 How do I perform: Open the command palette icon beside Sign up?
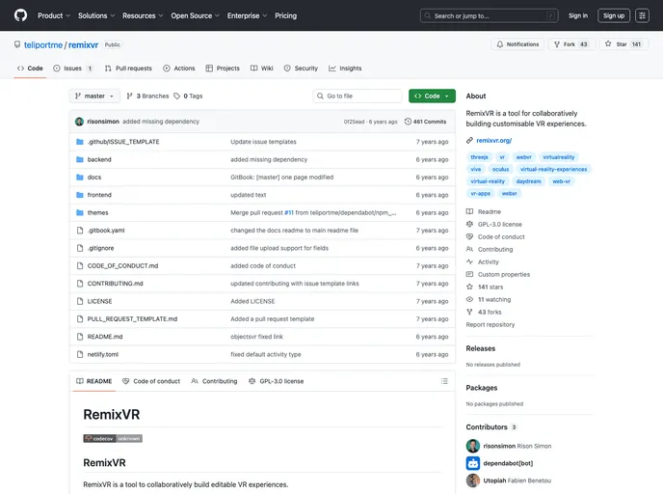coord(643,15)
